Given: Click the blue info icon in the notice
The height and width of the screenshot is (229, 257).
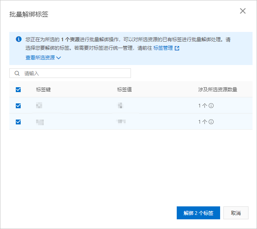Looking at the screenshot, I should pyautogui.click(x=19, y=39).
